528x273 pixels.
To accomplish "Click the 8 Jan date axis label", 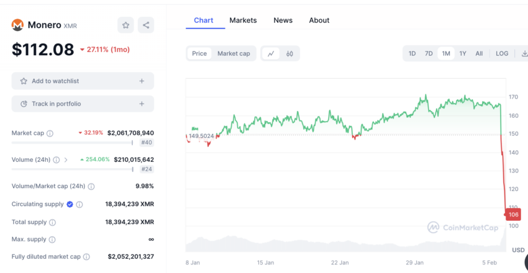I will click(x=192, y=262).
